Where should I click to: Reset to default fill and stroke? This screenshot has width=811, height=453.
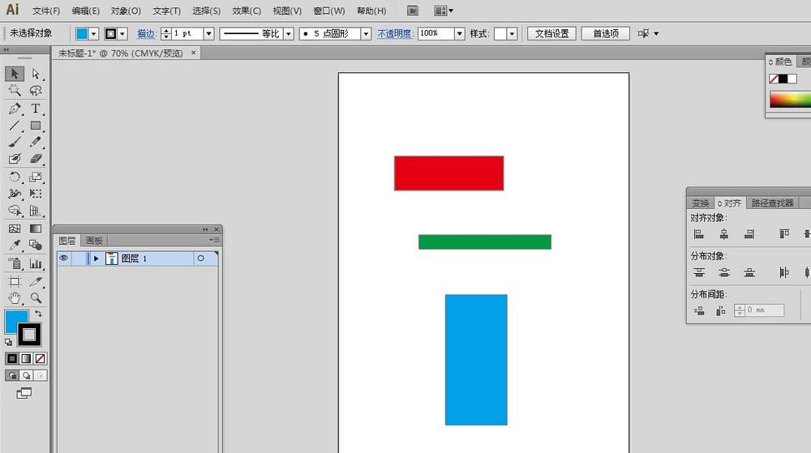coord(8,342)
